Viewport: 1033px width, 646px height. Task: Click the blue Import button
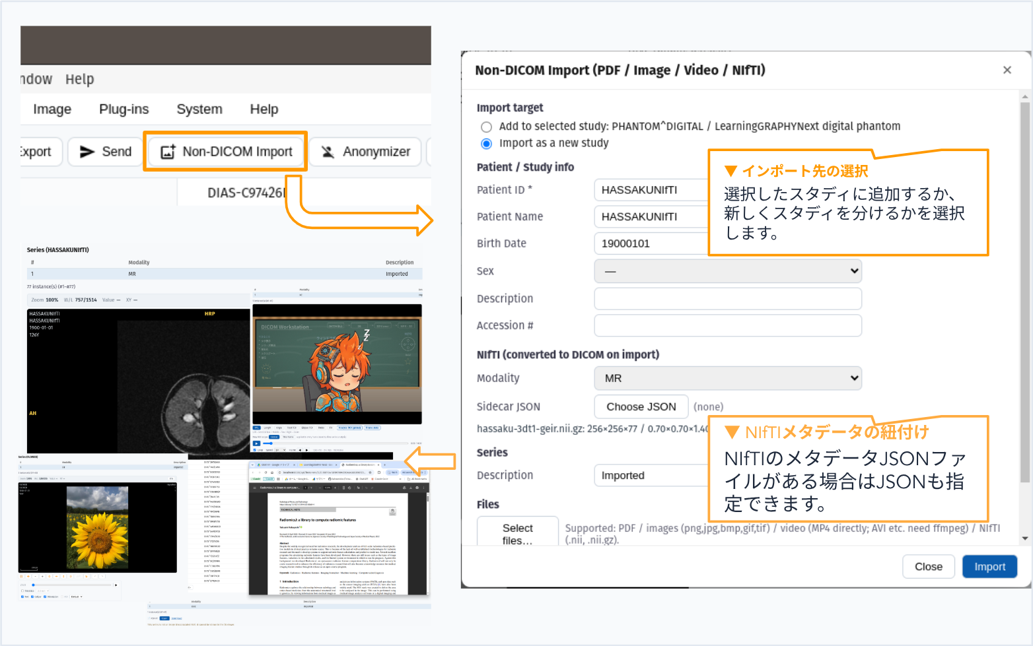coord(989,567)
